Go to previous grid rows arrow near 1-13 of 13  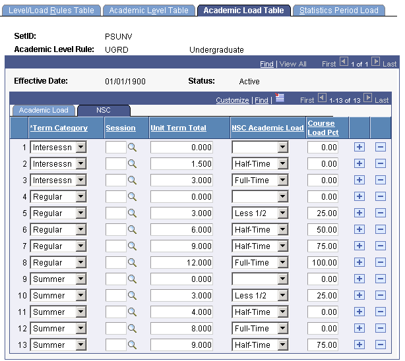(x=322, y=97)
